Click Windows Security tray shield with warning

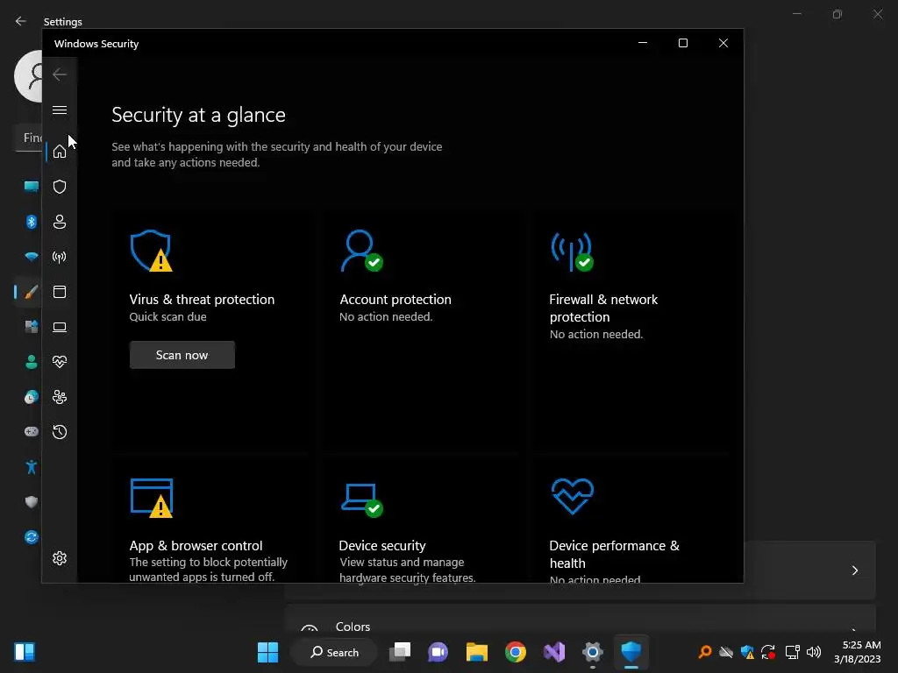click(747, 652)
